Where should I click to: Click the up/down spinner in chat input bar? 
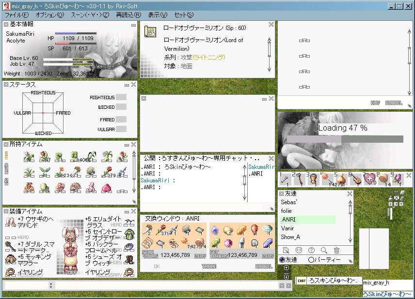(51, 285)
